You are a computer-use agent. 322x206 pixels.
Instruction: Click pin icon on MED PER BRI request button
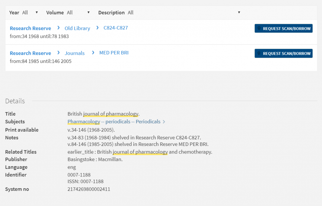(259, 53)
